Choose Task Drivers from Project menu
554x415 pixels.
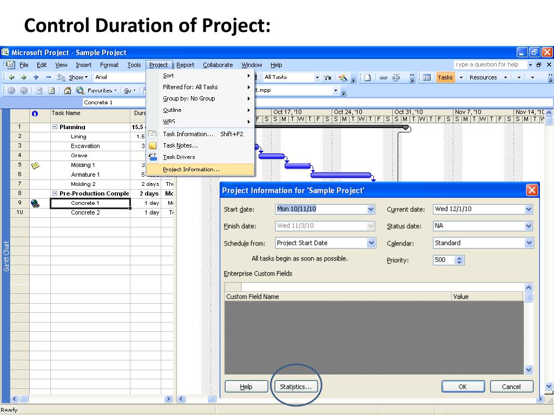click(200, 157)
